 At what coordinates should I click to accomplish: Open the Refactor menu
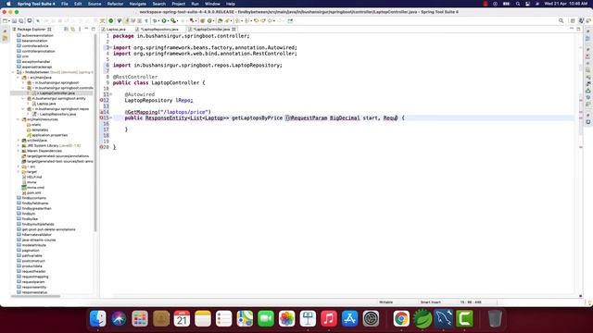115,4
